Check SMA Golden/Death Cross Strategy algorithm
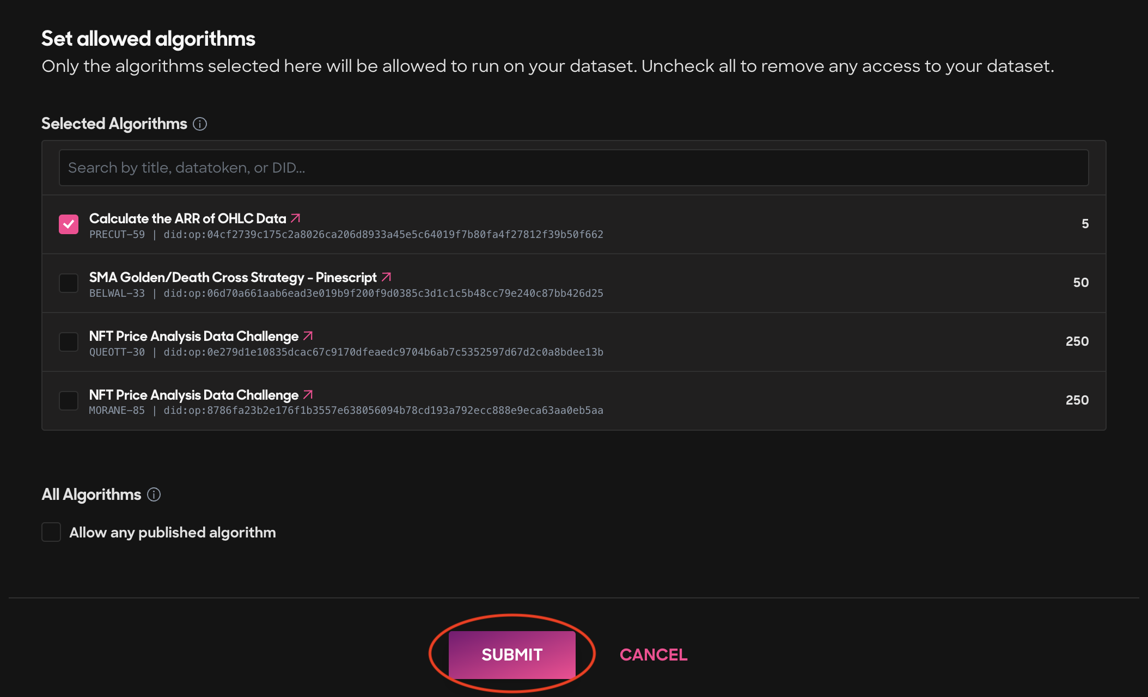 pos(69,283)
